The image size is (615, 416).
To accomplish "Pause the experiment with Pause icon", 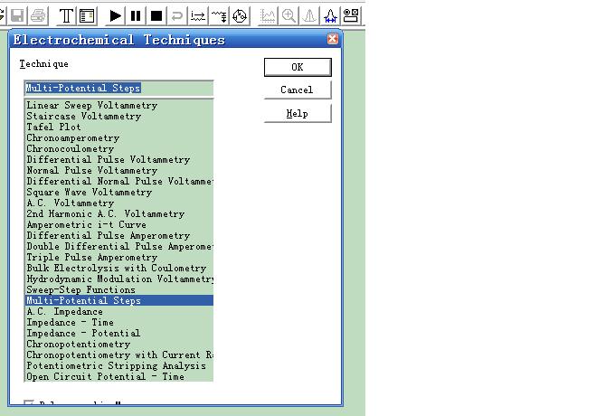I will click(x=136, y=15).
